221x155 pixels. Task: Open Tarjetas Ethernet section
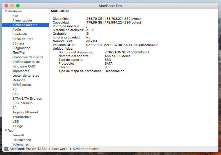(x=25, y=112)
